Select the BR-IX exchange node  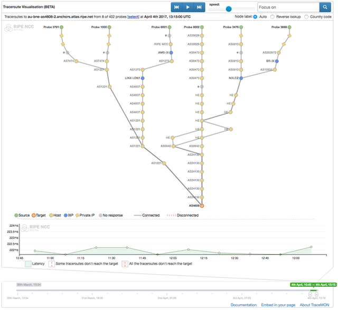click(x=277, y=61)
